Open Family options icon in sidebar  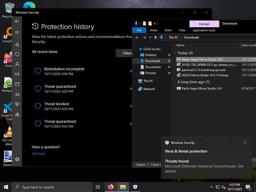click(17, 114)
